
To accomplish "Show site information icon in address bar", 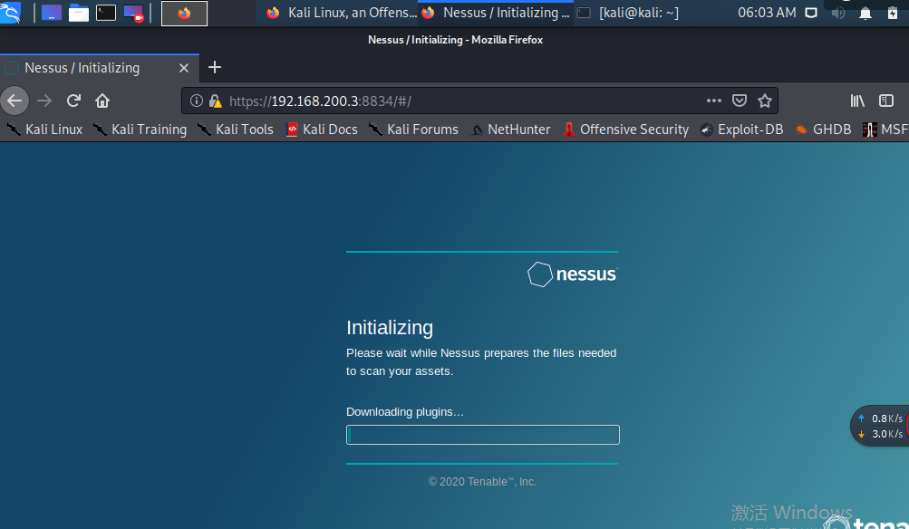I will coord(197,101).
